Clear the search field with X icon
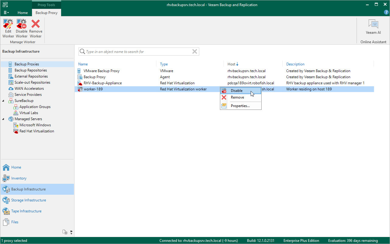The width and height of the screenshot is (390, 244). click(x=195, y=52)
